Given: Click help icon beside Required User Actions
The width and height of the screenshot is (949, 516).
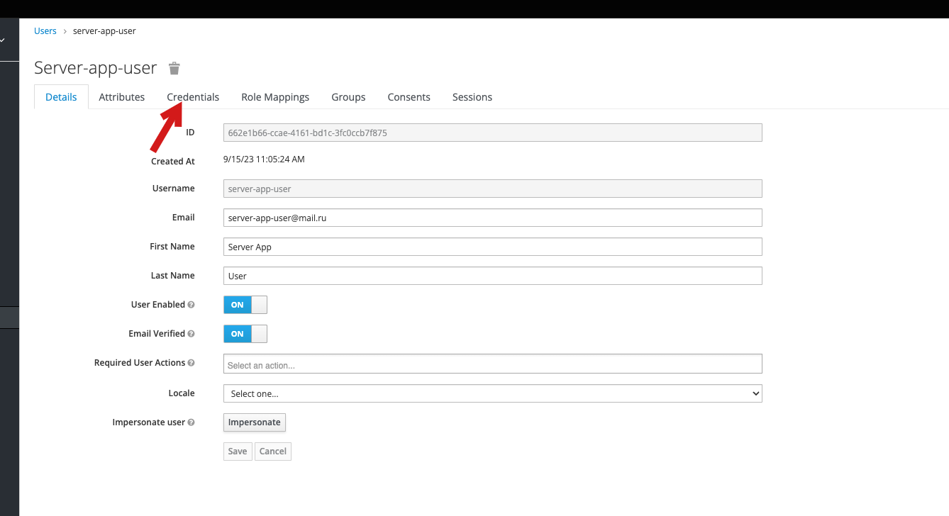Looking at the screenshot, I should (191, 363).
